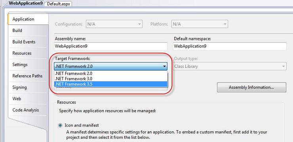Open the Output type dropdown
Viewport: 293px width, 142px height.
(x=230, y=66)
